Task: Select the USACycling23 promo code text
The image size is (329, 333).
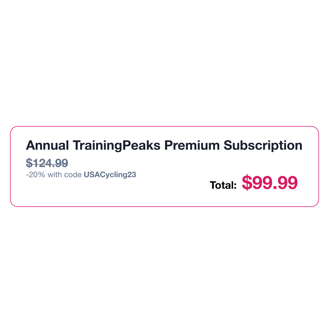Action: pyautogui.click(x=110, y=175)
